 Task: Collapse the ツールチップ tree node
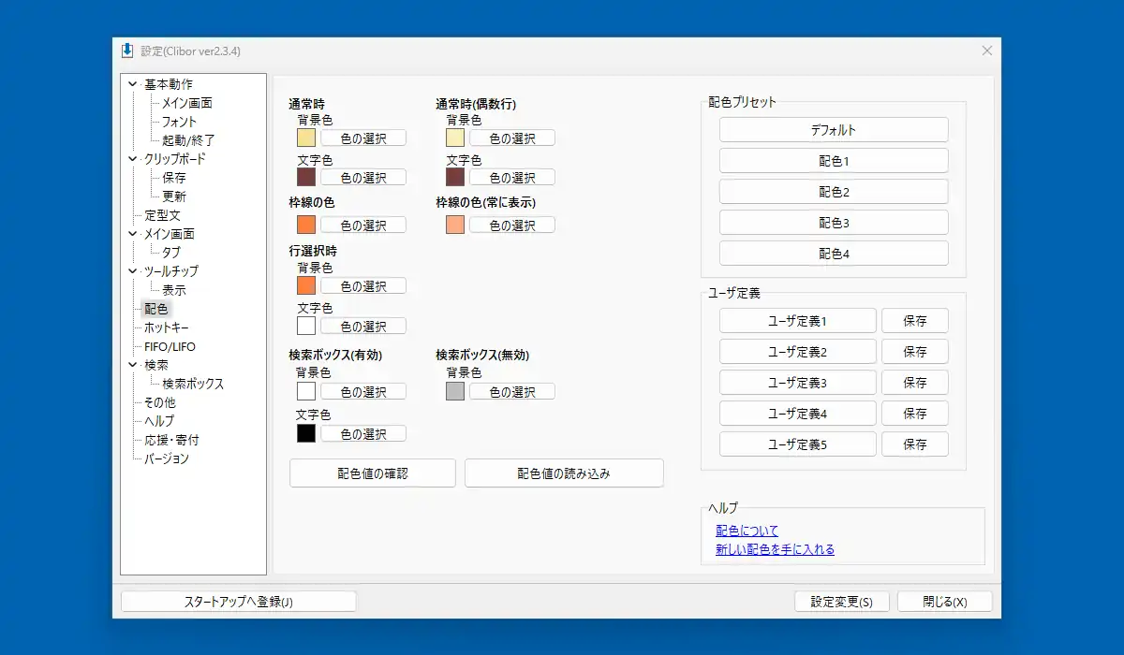133,271
